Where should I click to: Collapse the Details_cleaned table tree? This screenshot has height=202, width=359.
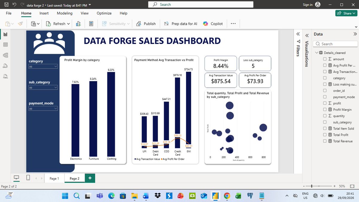[317, 53]
